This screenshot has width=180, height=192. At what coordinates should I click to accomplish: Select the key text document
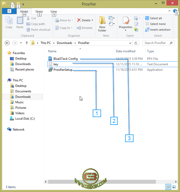click(112, 64)
